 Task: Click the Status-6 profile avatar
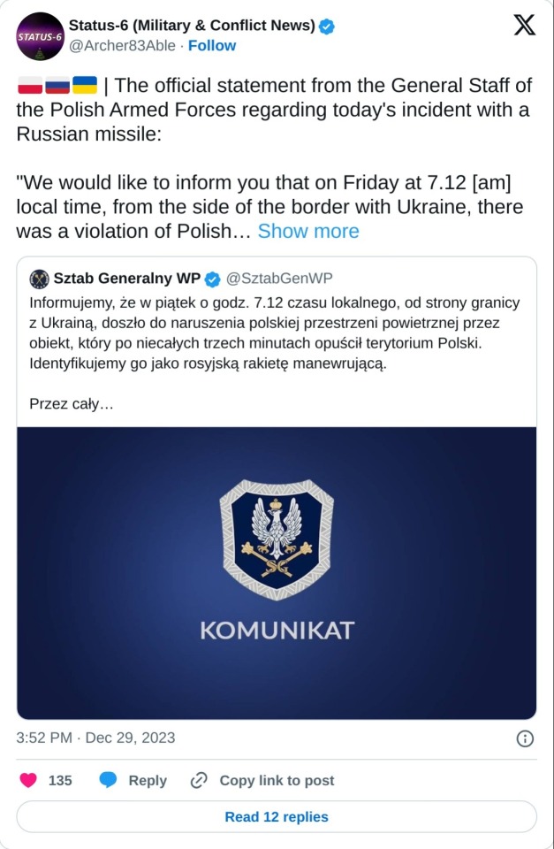[40, 35]
